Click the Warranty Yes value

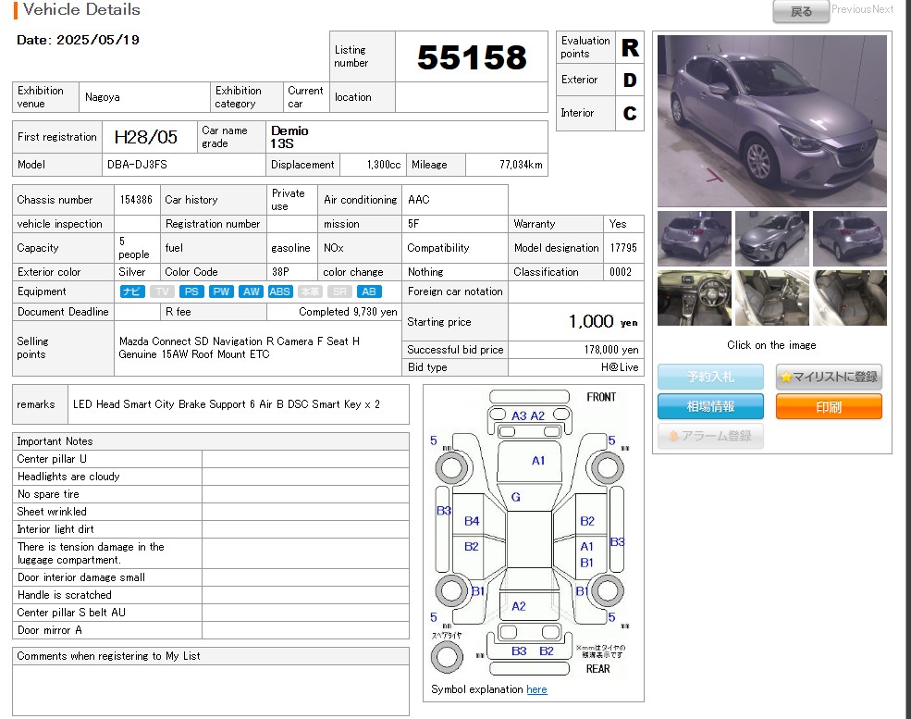(618, 224)
